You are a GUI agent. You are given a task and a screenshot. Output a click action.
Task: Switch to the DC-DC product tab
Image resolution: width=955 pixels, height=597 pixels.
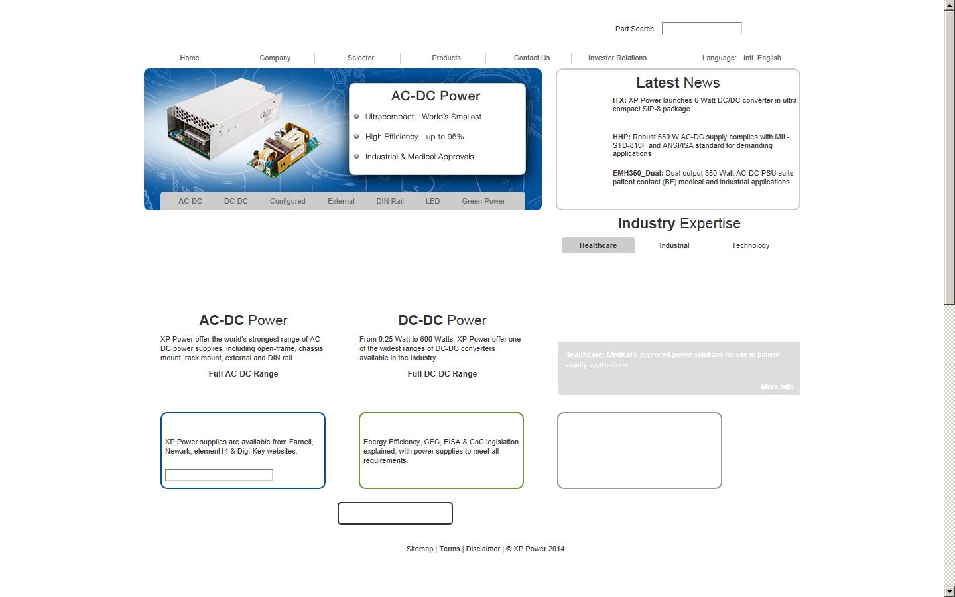click(235, 201)
